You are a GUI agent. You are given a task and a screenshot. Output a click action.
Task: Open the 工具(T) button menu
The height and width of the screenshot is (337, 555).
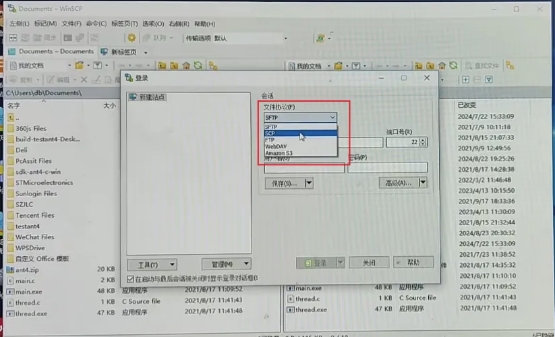click(x=152, y=264)
